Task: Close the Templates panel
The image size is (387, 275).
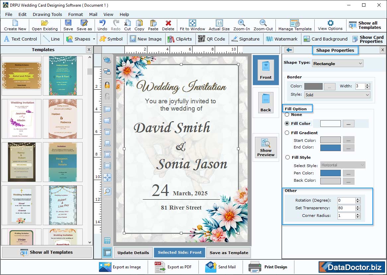Action: (89, 49)
